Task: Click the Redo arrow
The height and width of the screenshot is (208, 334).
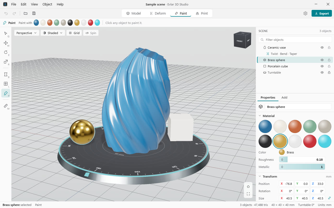Action: (14, 13)
